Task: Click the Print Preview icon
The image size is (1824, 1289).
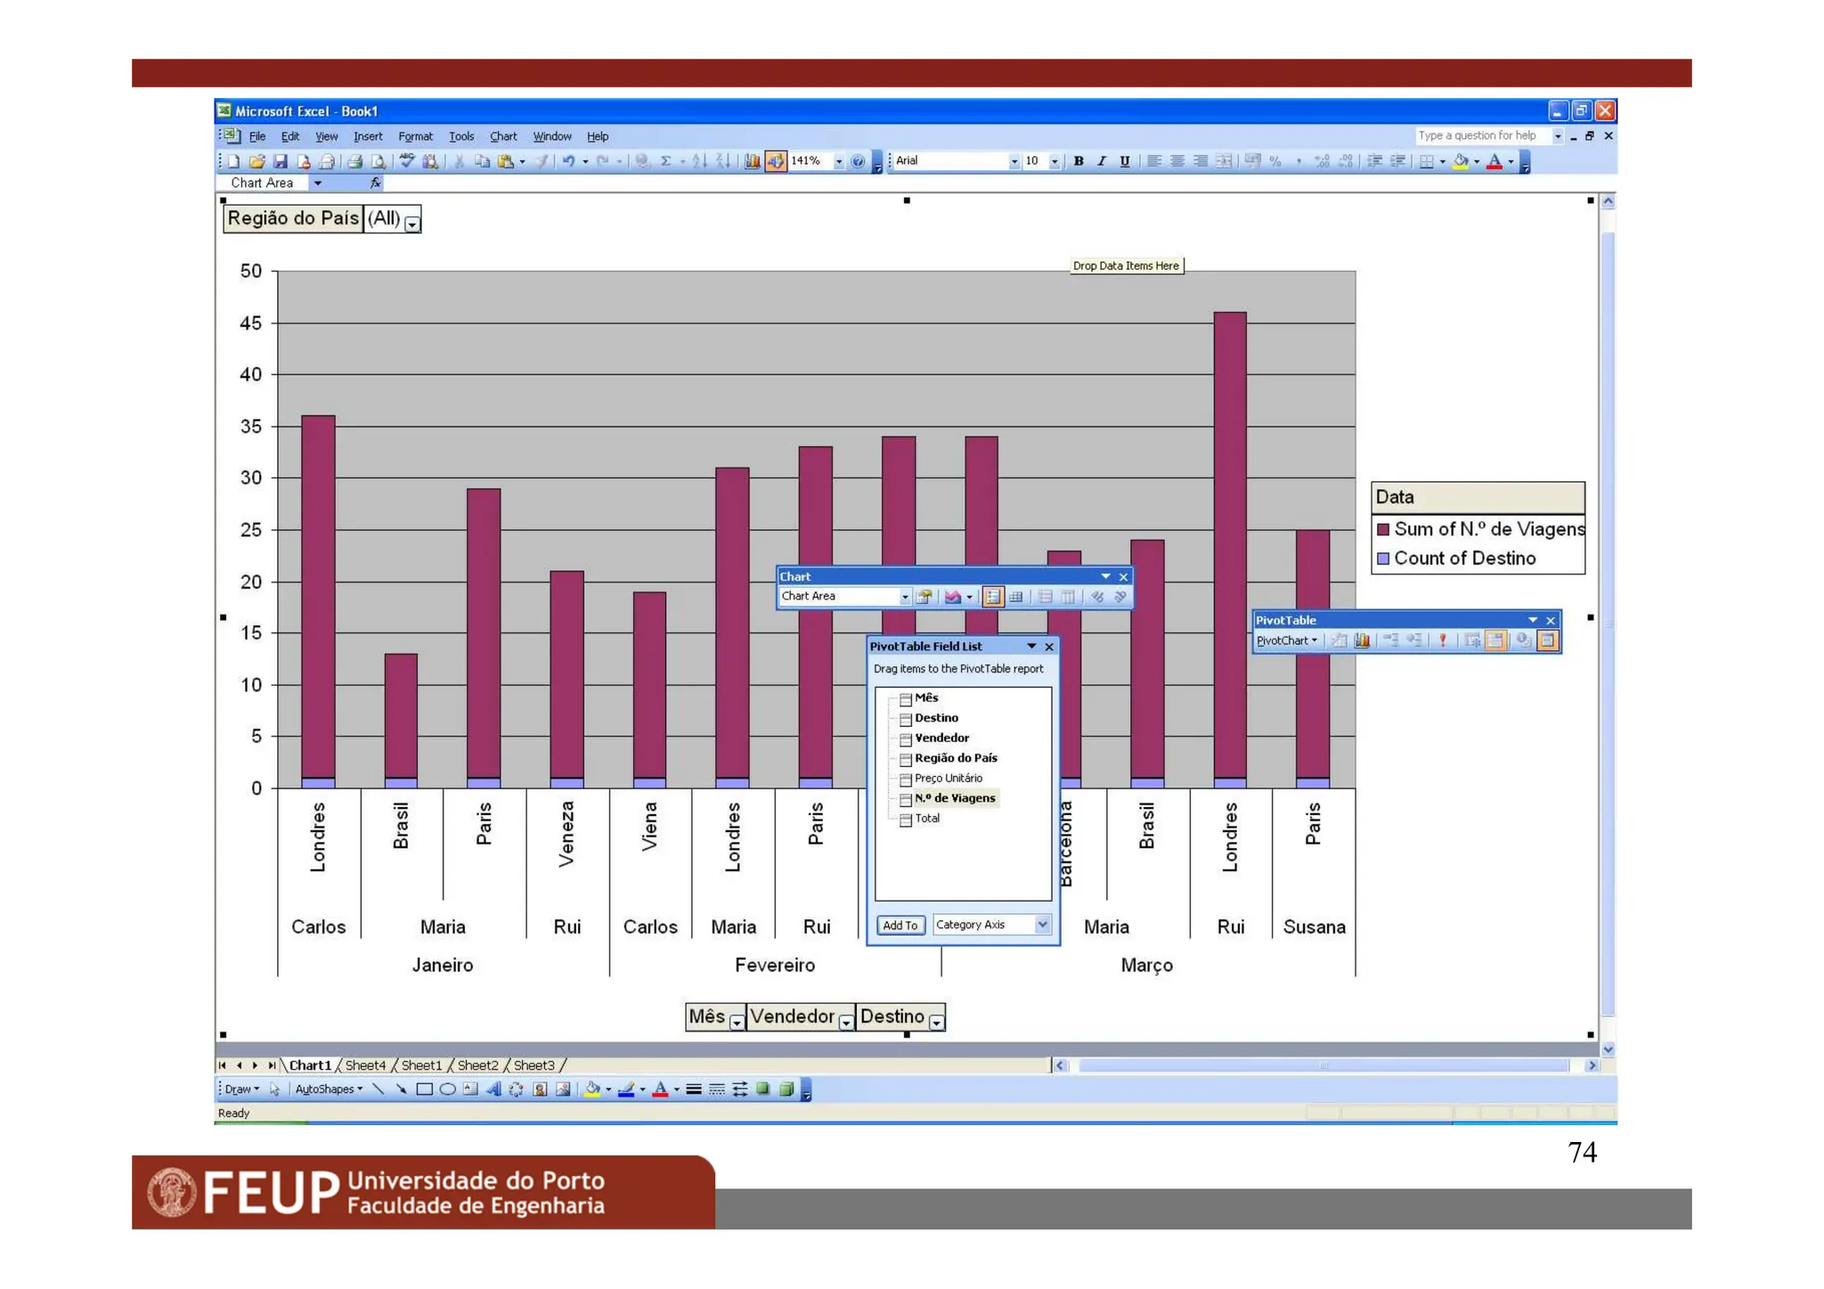Action: tap(379, 161)
